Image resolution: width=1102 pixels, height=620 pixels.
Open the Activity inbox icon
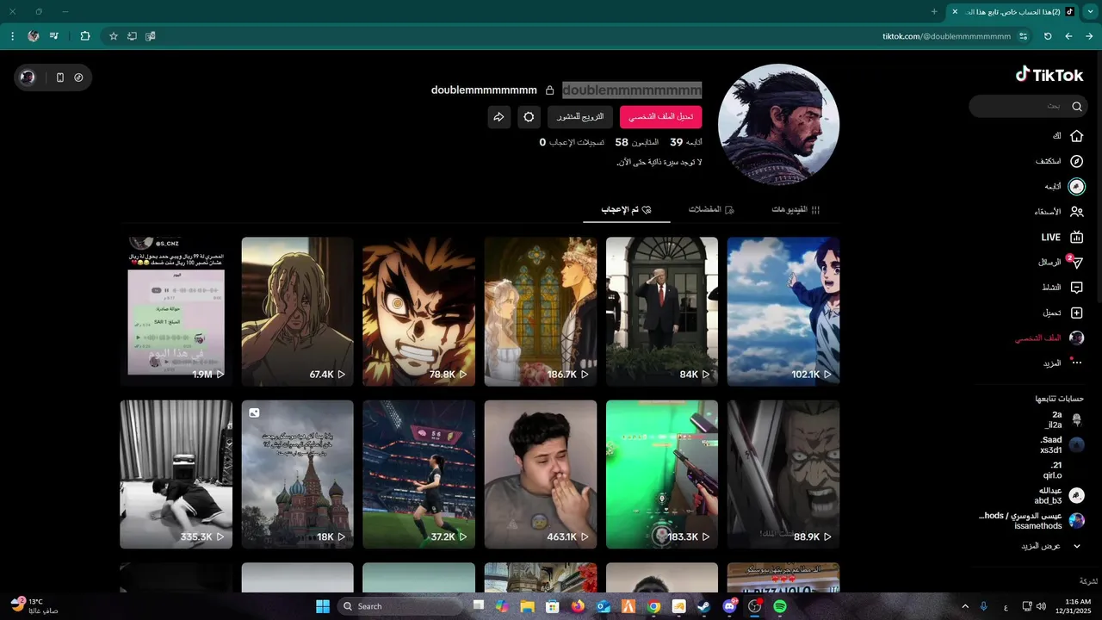click(1076, 288)
